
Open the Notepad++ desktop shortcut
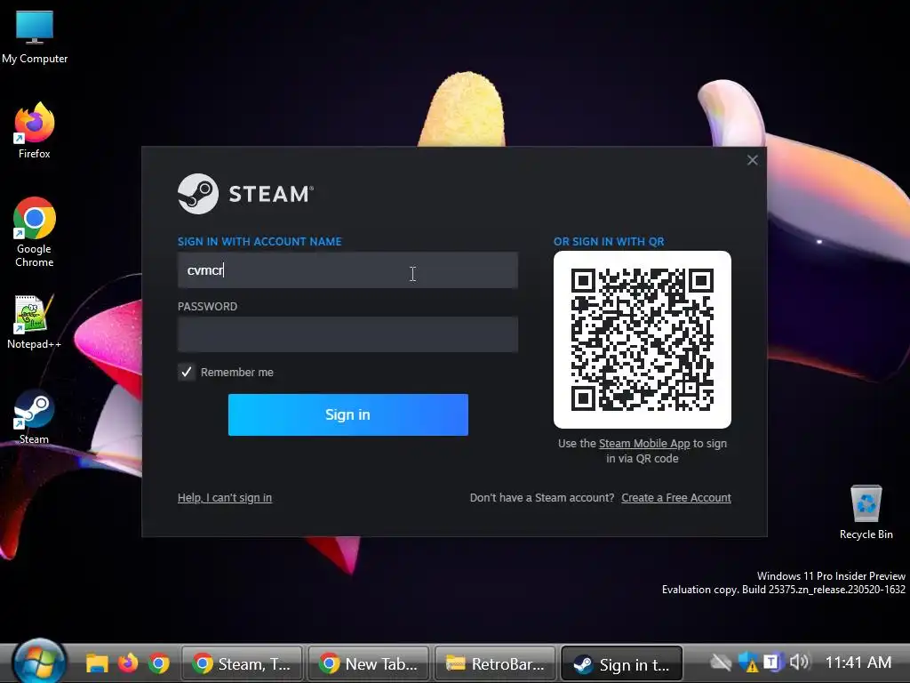coord(35,322)
